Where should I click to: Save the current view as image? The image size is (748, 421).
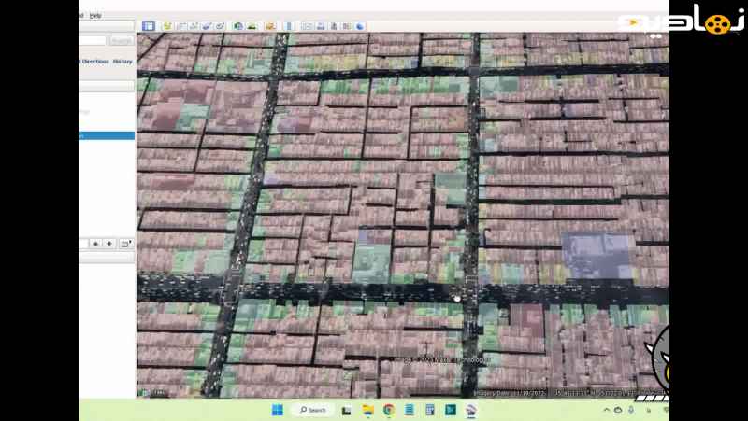[334, 26]
